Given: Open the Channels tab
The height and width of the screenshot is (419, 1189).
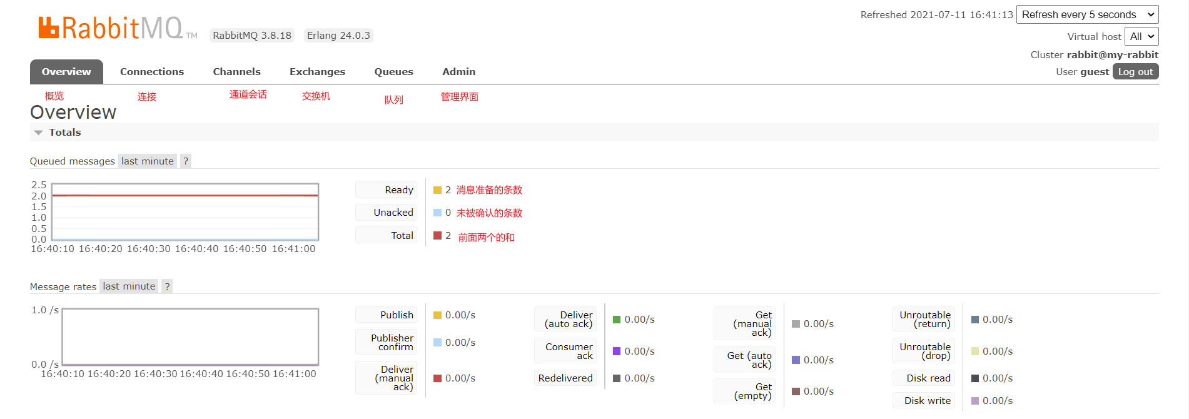Looking at the screenshot, I should click(236, 72).
